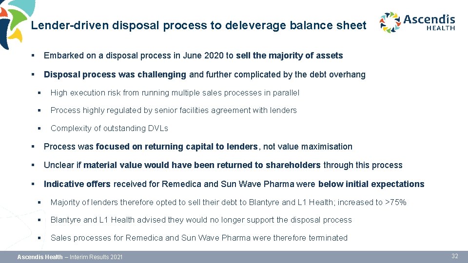Click slide number 32 in footer
The height and width of the screenshot is (263, 468).
point(455,256)
